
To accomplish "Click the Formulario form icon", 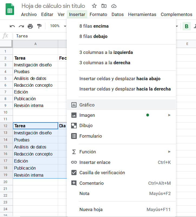I will [74, 136].
